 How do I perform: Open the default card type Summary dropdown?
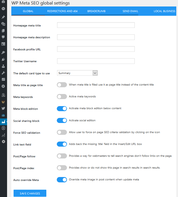tap(77, 73)
